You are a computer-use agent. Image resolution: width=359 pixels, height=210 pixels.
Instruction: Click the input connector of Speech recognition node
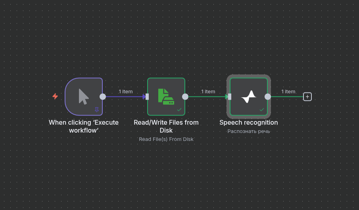pyautogui.click(x=229, y=96)
